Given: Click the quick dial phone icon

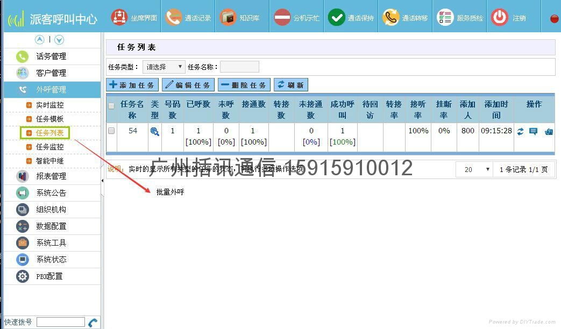Looking at the screenshot, I should (x=93, y=323).
